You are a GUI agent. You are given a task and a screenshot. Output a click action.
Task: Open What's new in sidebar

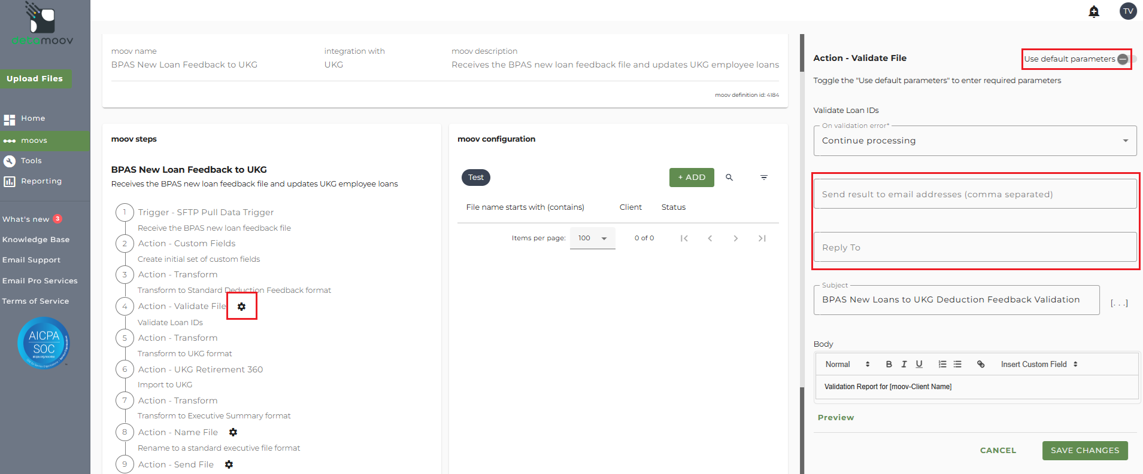click(x=26, y=219)
